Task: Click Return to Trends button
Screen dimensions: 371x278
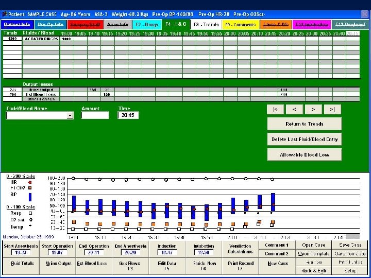Action: pyautogui.click(x=305, y=124)
